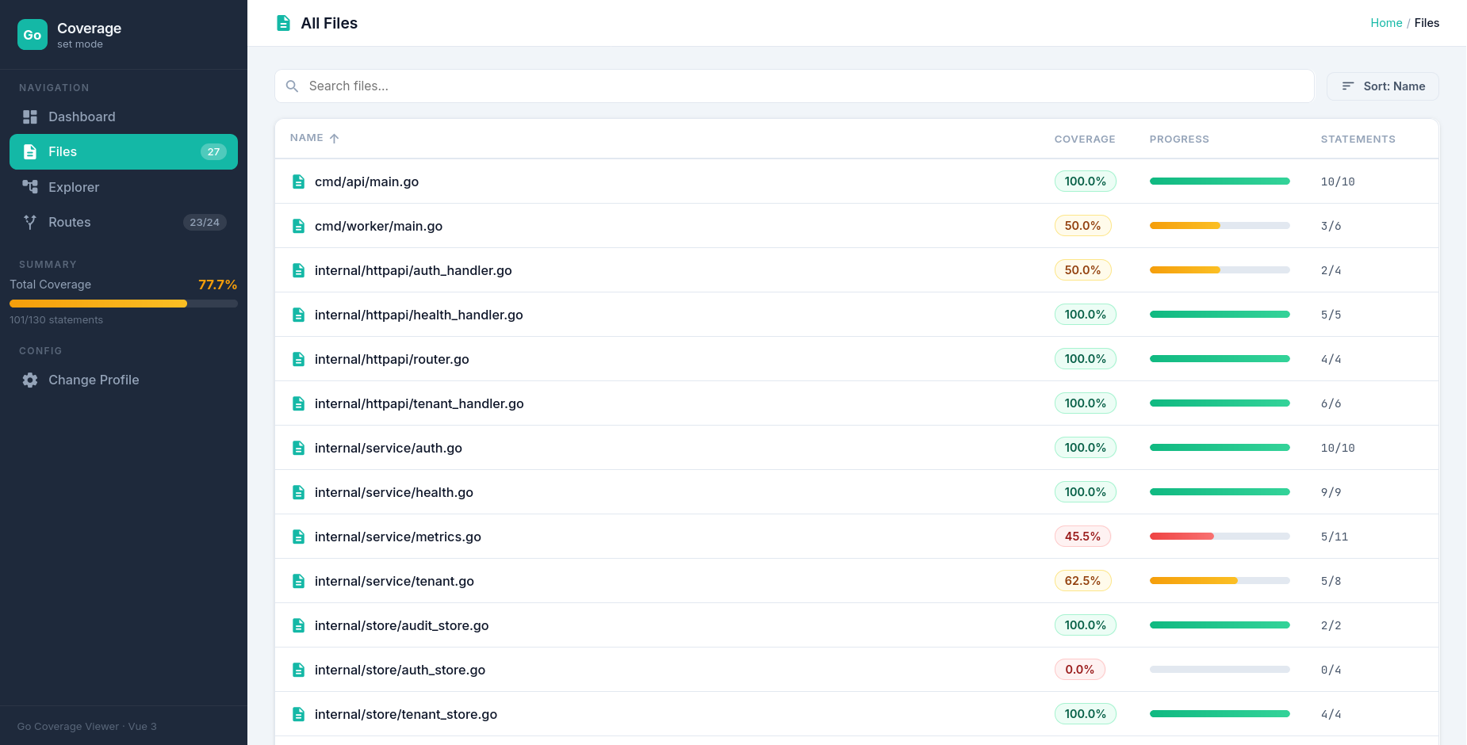
Task: Click the Change Profile gear icon
Action: pyautogui.click(x=30, y=380)
